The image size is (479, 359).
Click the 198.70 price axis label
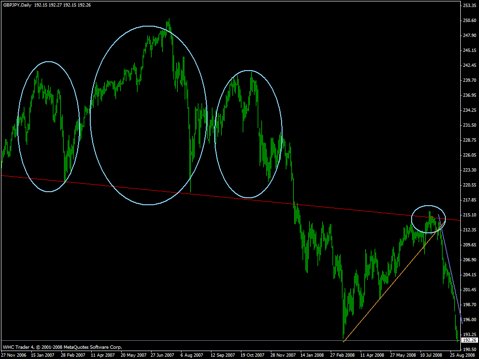[x=470, y=305]
